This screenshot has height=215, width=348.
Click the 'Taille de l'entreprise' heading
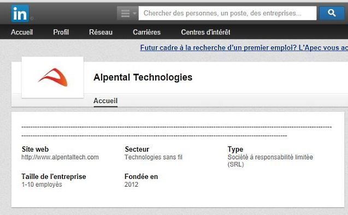[54, 176]
